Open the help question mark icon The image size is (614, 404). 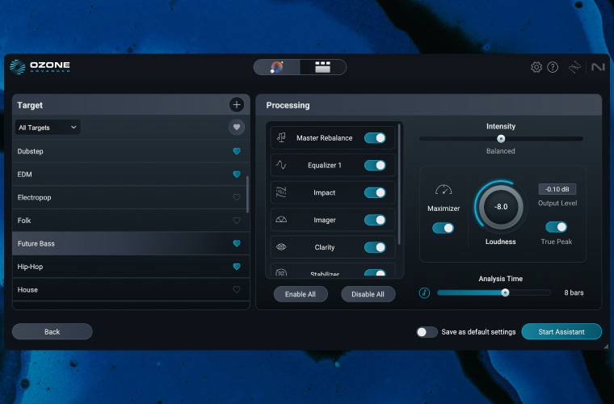(553, 67)
